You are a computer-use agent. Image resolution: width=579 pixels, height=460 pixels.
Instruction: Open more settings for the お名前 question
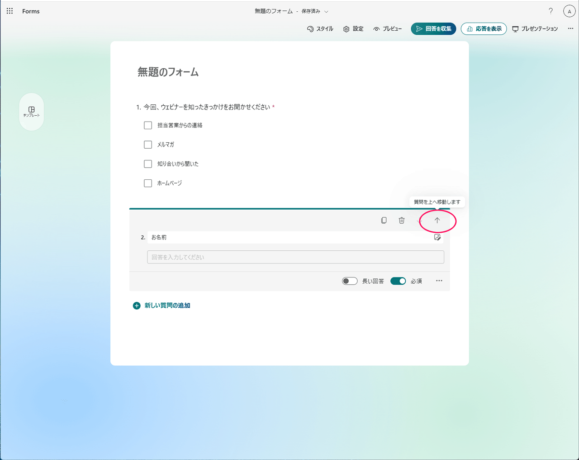click(x=438, y=281)
